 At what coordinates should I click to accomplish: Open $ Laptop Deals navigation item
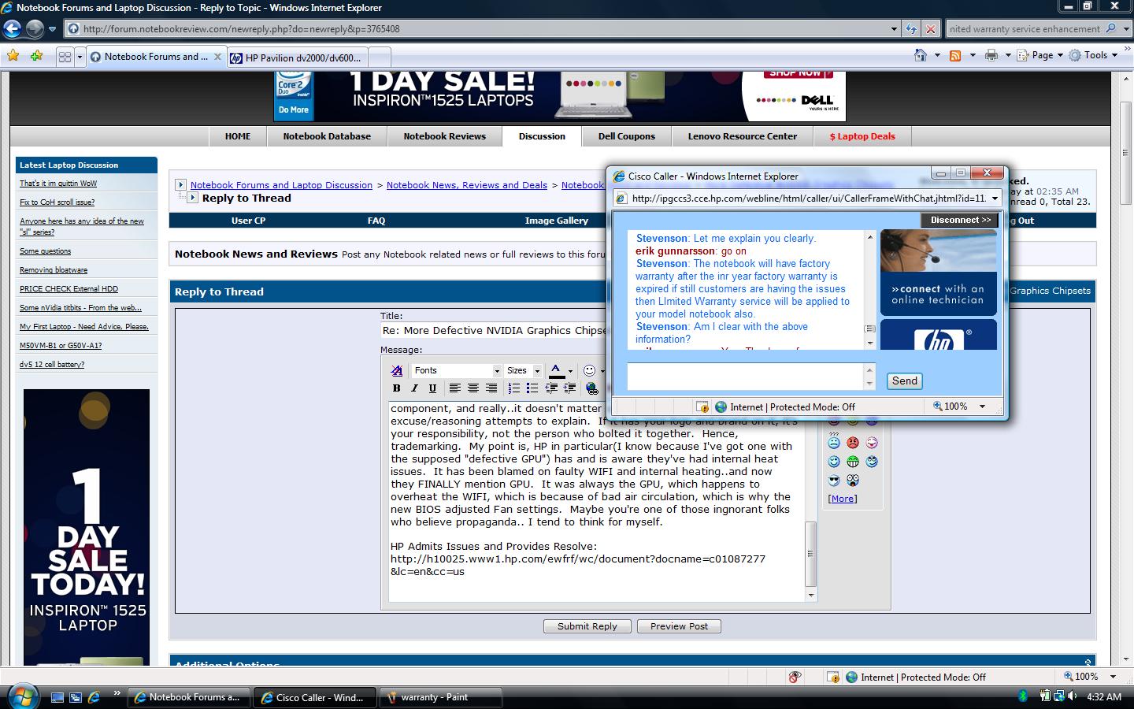[x=862, y=136]
